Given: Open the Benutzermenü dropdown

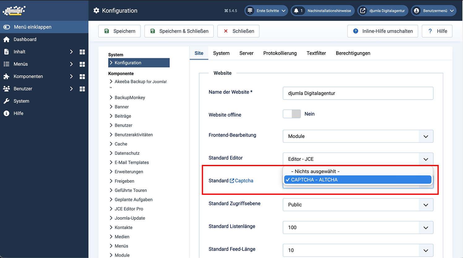Looking at the screenshot, I should tap(434, 11).
